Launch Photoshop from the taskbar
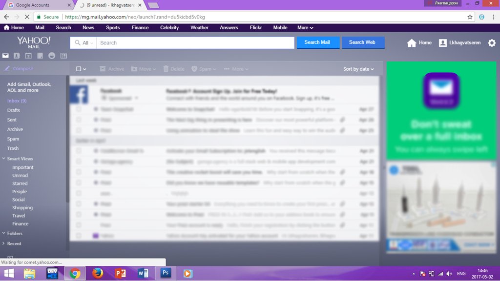Screen dimensions: 500x281 (166, 273)
